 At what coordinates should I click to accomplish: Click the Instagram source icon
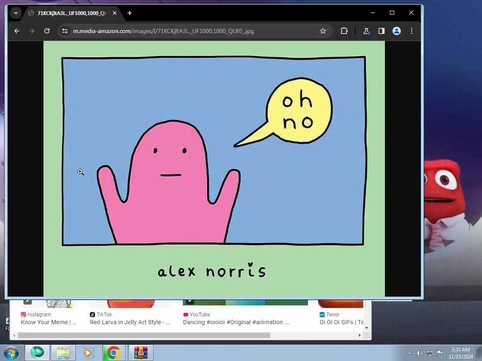pyautogui.click(x=23, y=314)
